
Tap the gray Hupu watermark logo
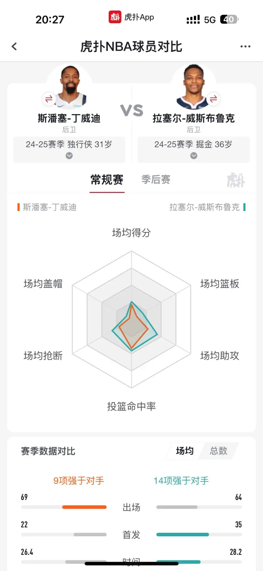click(x=236, y=180)
